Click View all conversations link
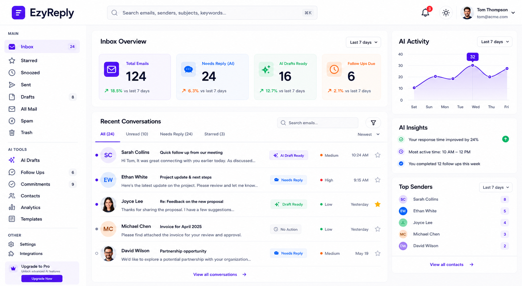522x286 pixels. coord(220,274)
